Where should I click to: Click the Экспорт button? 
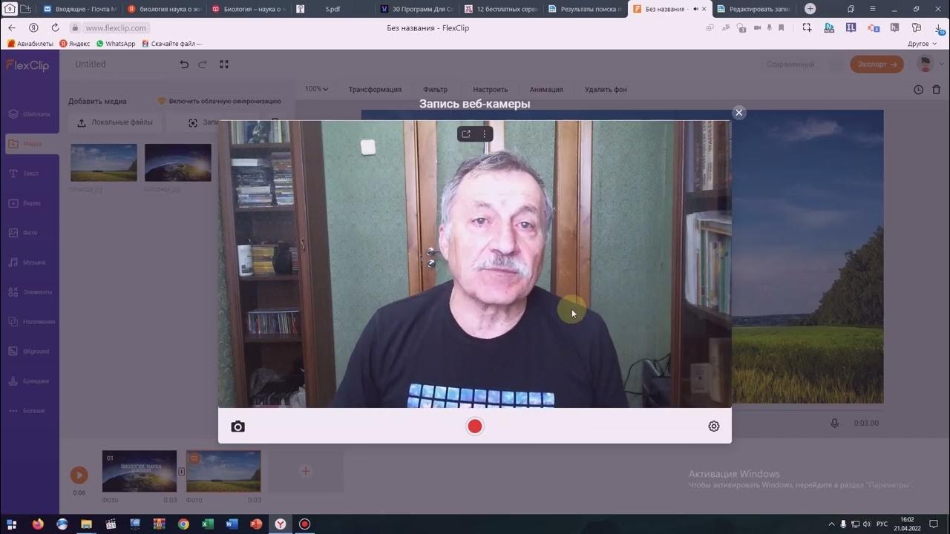click(x=877, y=65)
